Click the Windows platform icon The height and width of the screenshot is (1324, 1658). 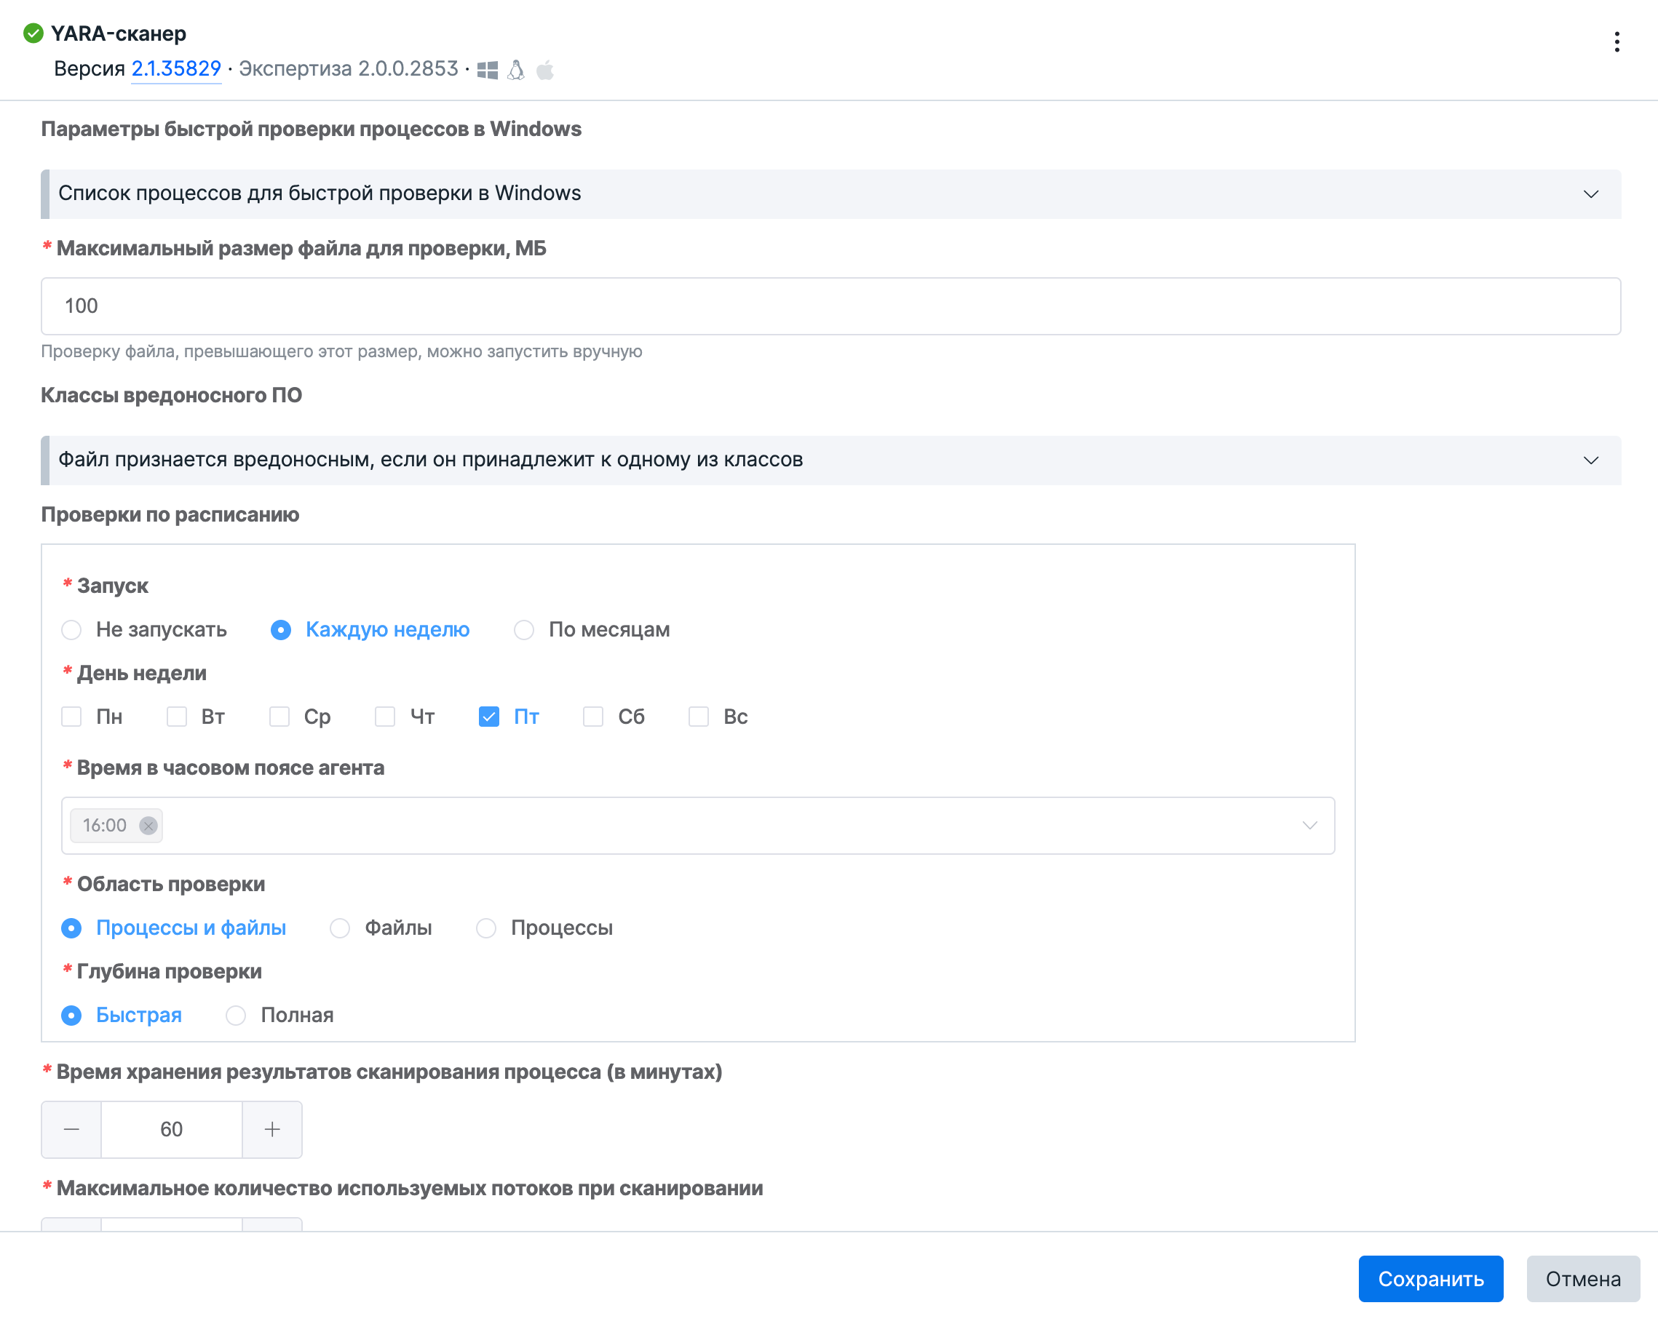coord(488,70)
